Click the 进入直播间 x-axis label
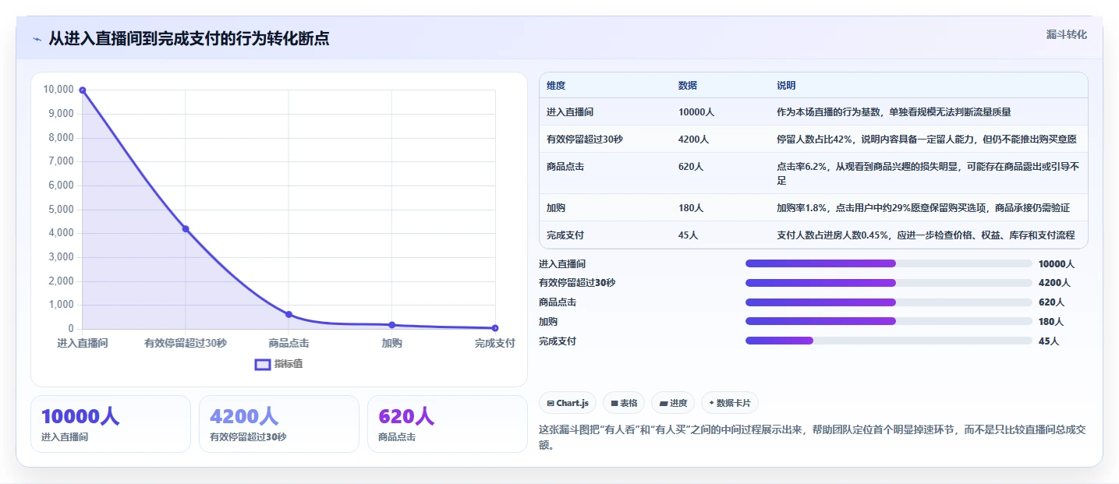Viewport: 1119px width, 484px height. click(x=83, y=343)
